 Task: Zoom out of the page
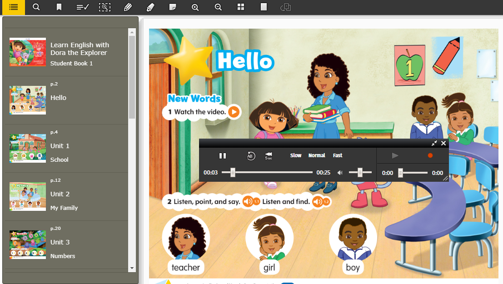coord(218,7)
